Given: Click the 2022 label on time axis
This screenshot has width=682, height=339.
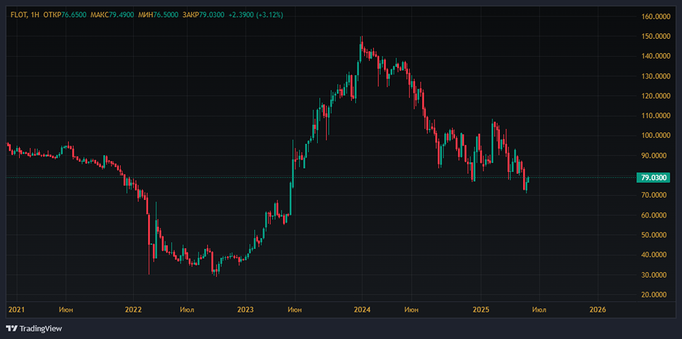Looking at the screenshot, I should pyautogui.click(x=133, y=310).
